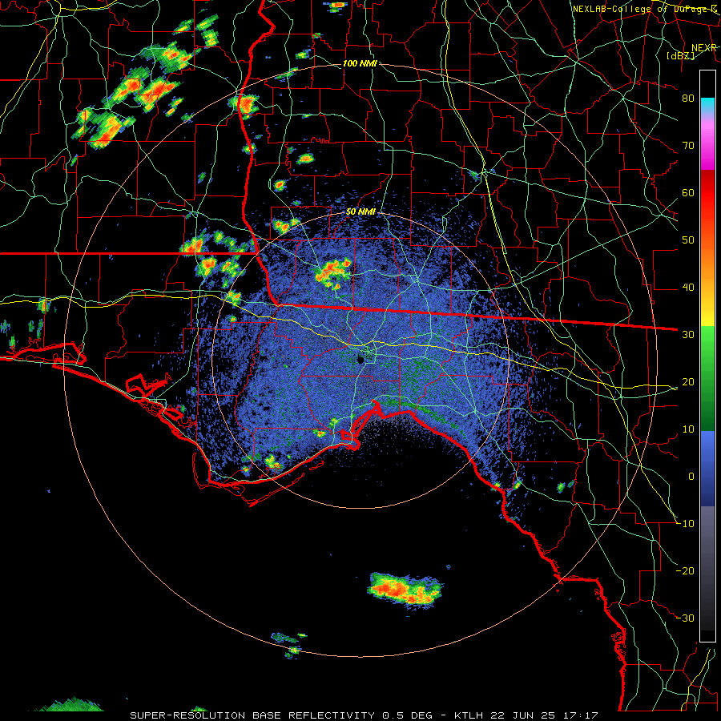Pick the blue segment of the color bar
721x721 pixels.
[707, 468]
